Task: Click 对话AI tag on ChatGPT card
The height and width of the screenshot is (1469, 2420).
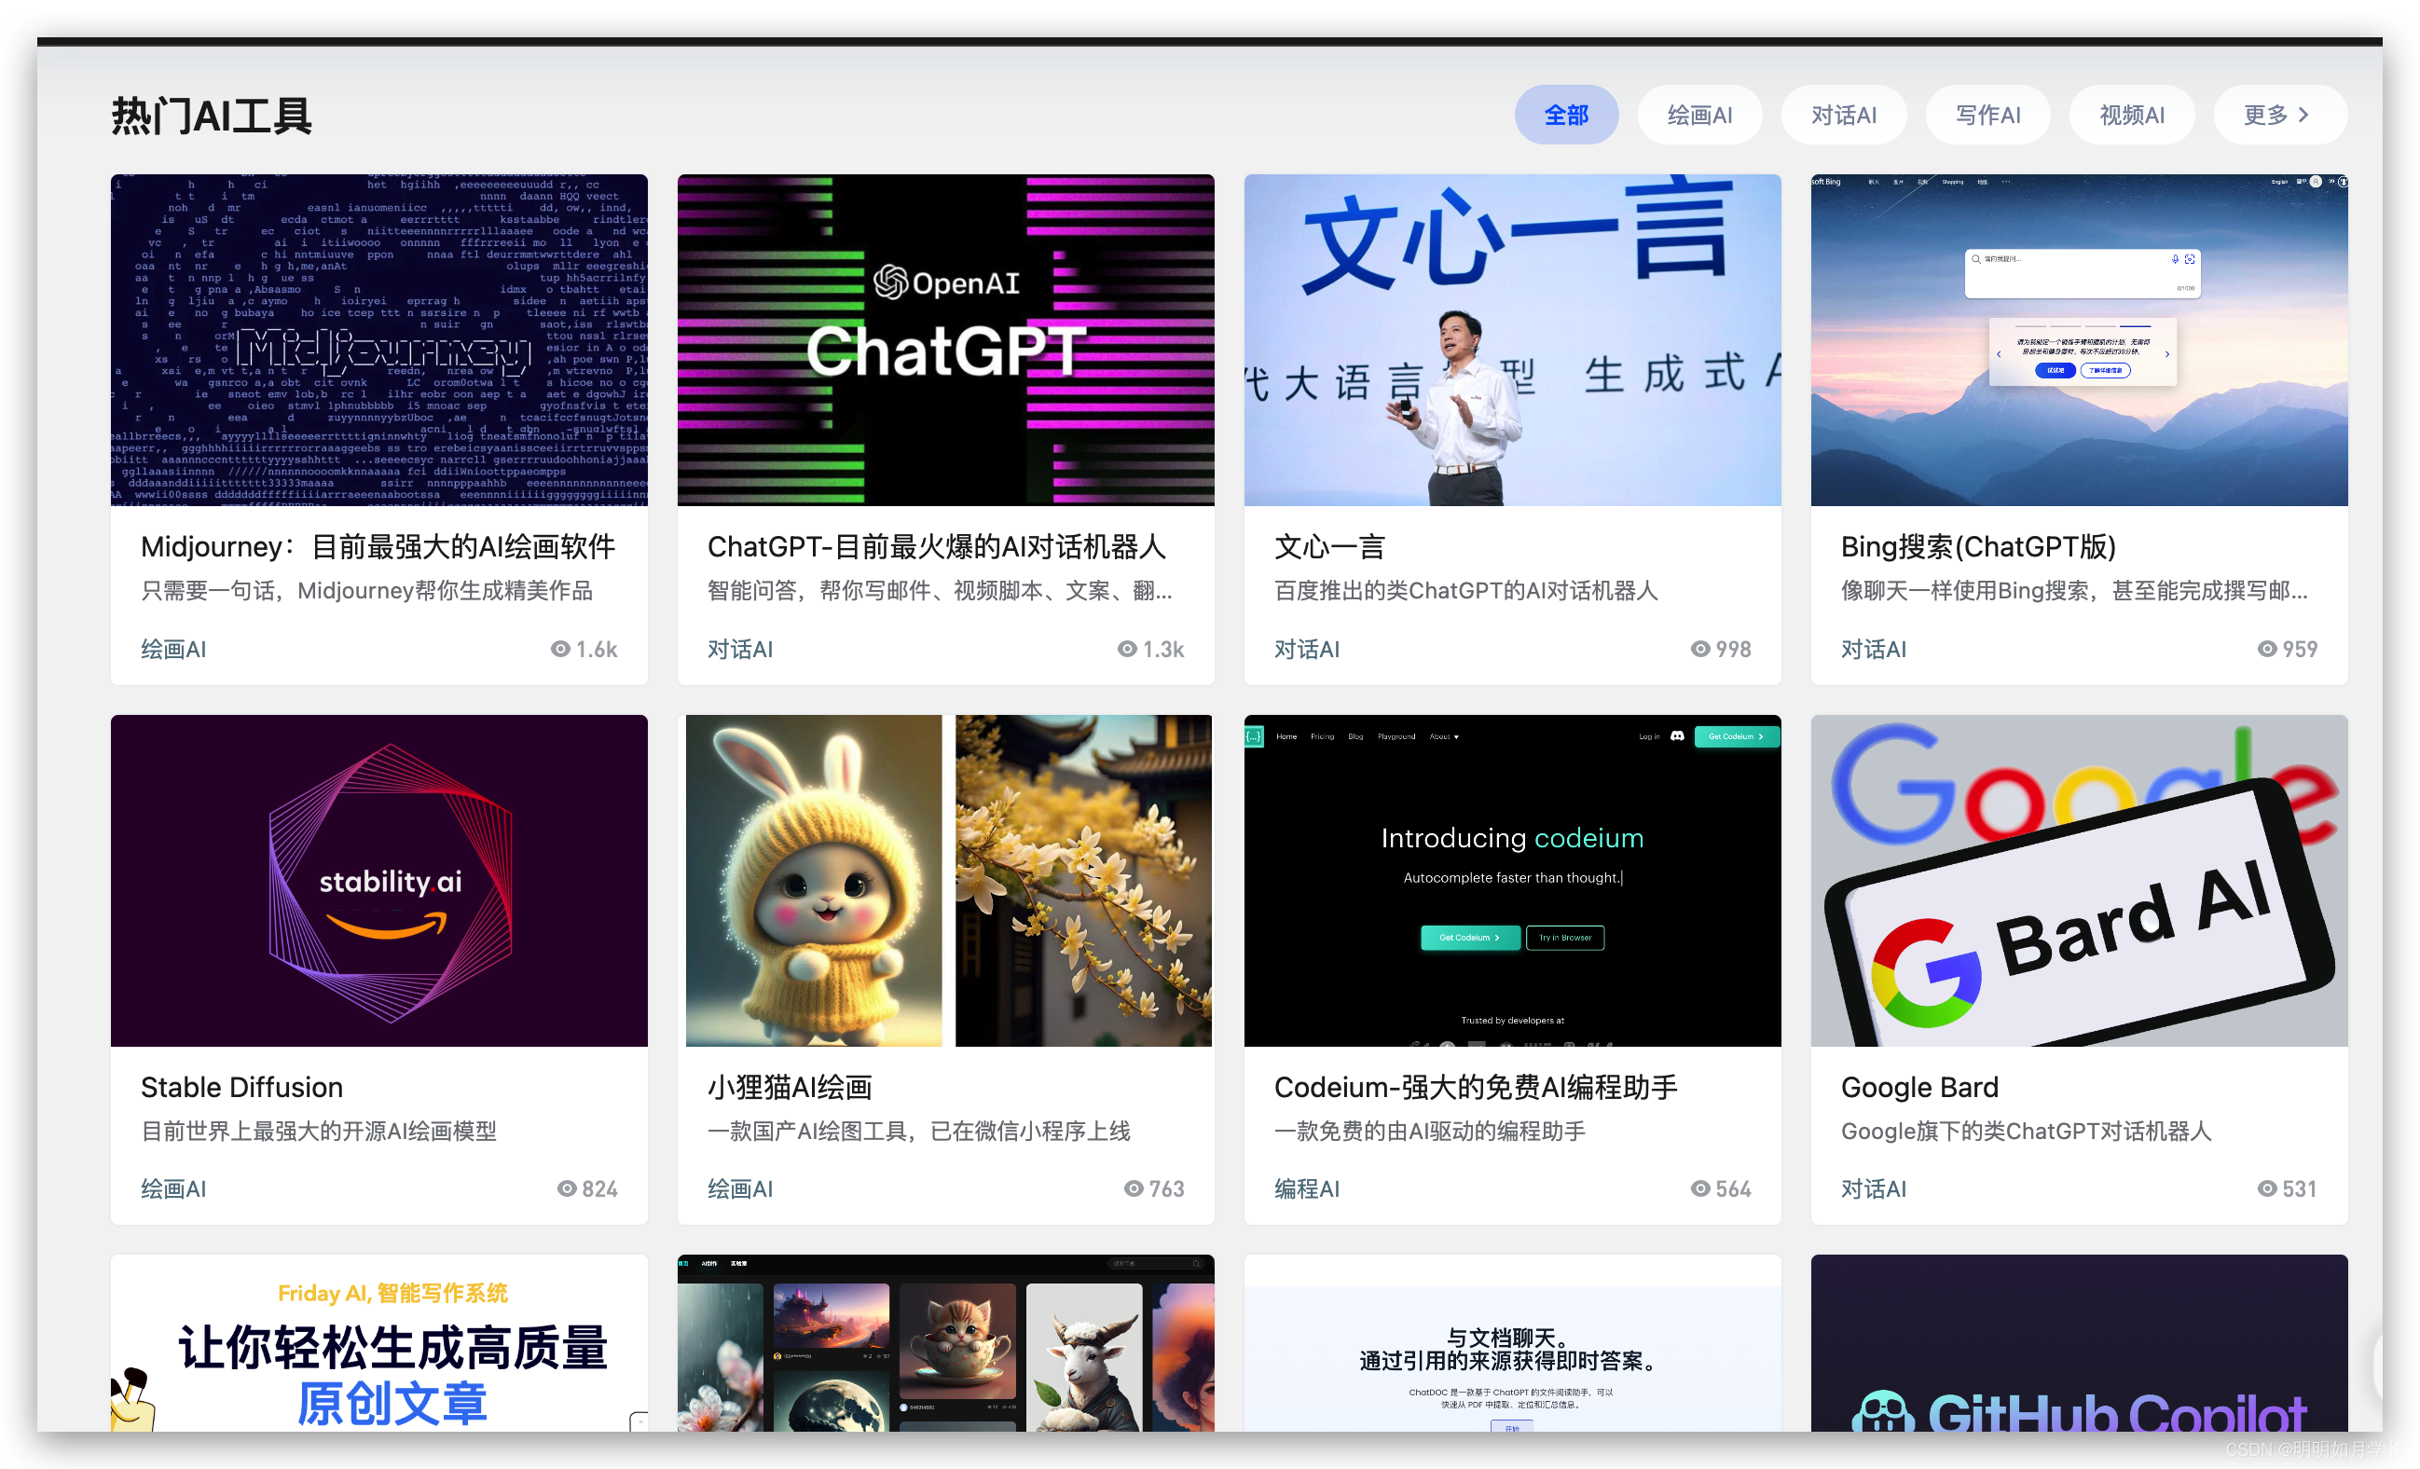Action: [x=740, y=649]
